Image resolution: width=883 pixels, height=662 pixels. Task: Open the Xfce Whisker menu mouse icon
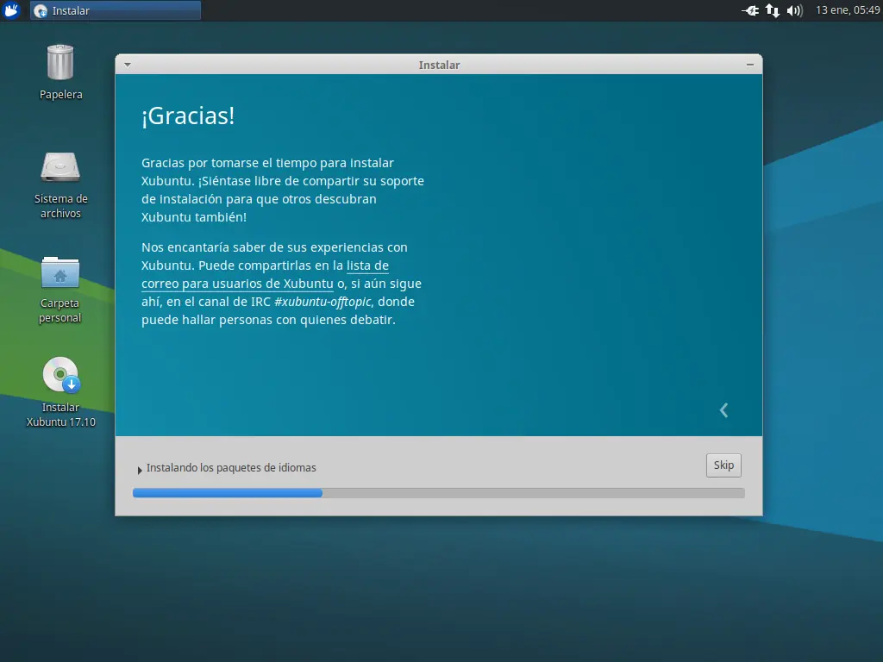[11, 10]
